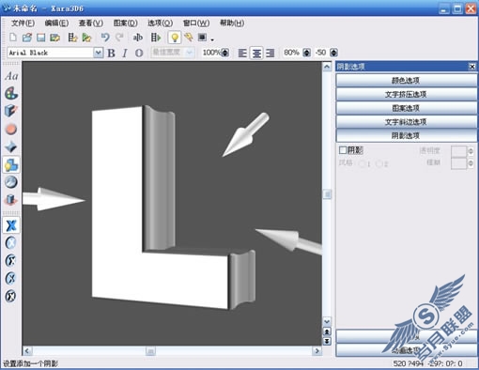The width and height of the screenshot is (479, 370).
Task: Click the horizontal scrollbar right arrow
Action: point(317,351)
